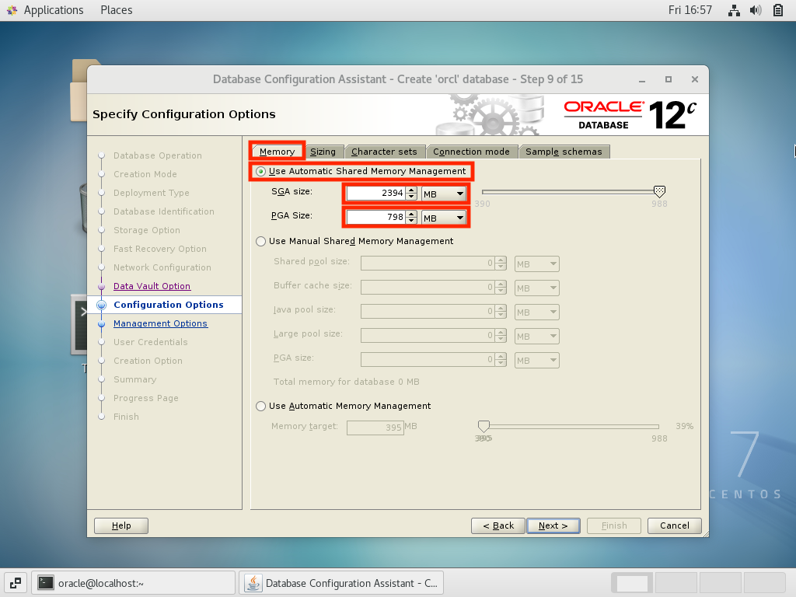The width and height of the screenshot is (796, 597).
Task: Click in the PGA Size value field
Action: point(375,218)
